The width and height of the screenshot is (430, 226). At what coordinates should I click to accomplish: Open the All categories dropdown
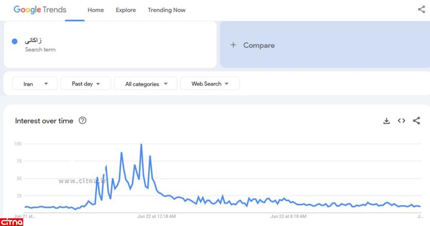tap(145, 84)
